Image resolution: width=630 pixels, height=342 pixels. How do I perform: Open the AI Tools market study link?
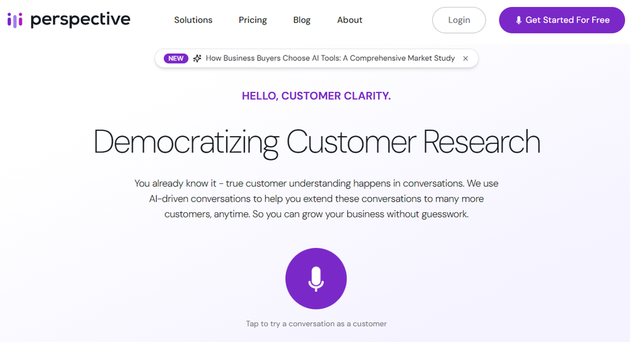tap(330, 59)
